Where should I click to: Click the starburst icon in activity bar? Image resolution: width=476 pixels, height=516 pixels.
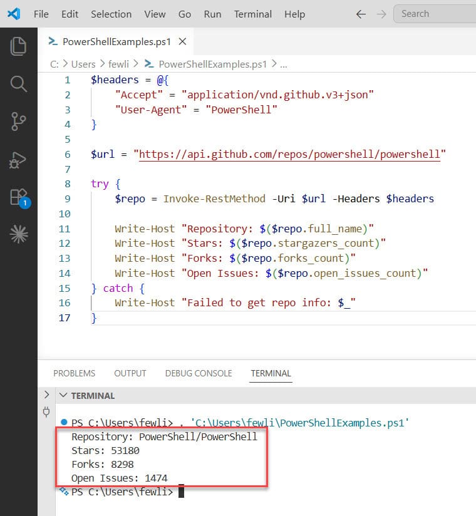[x=19, y=234]
